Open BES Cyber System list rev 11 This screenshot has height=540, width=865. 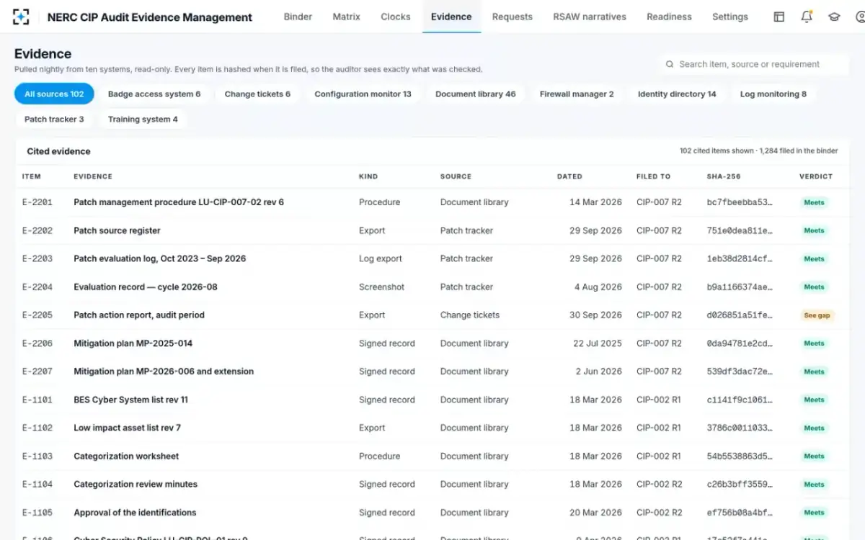click(130, 400)
